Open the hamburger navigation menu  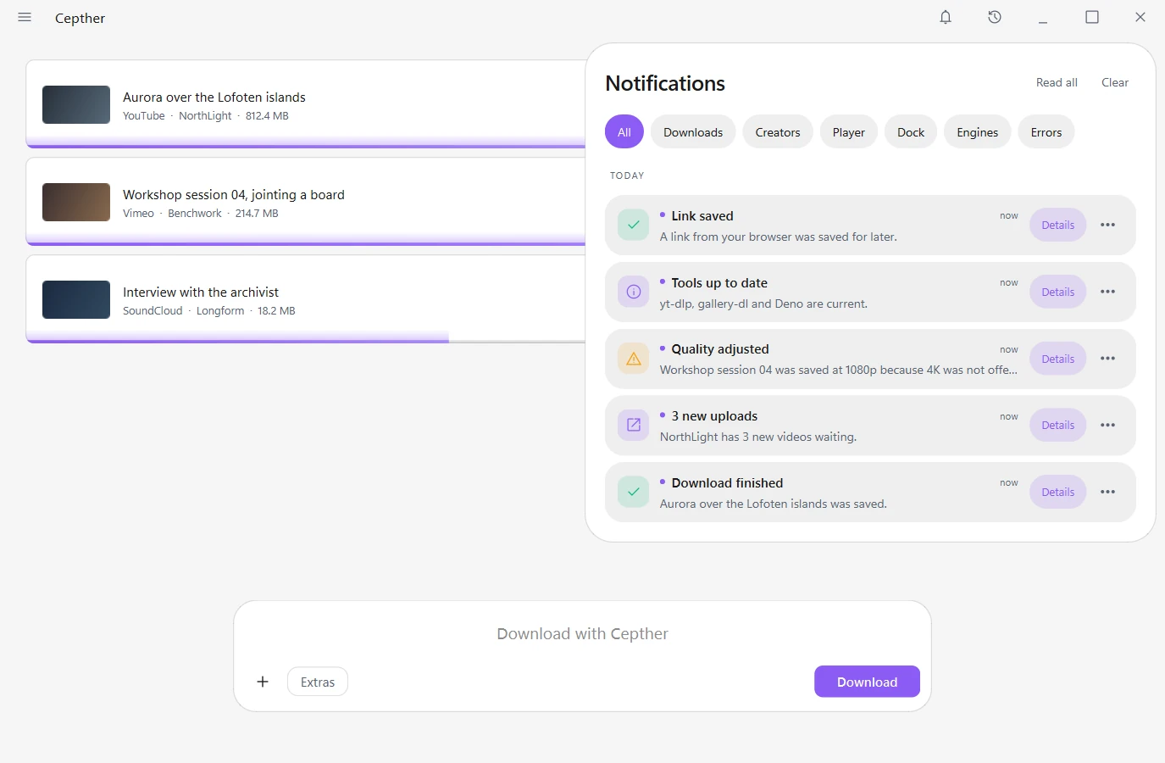click(25, 17)
